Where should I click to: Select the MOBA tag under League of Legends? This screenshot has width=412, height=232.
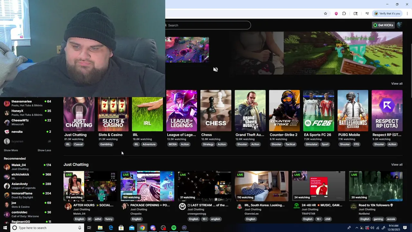[x=173, y=144]
